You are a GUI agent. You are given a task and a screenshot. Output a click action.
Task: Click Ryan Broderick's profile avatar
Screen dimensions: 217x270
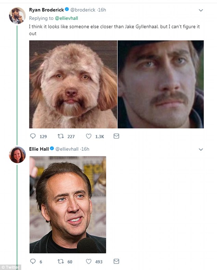point(17,15)
